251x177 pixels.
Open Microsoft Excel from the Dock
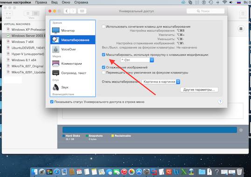point(184,172)
